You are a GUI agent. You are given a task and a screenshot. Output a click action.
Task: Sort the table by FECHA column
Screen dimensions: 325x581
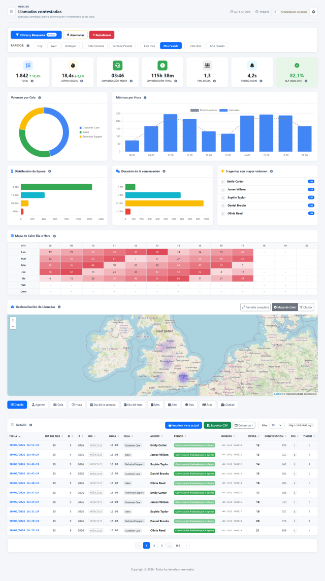(14, 436)
